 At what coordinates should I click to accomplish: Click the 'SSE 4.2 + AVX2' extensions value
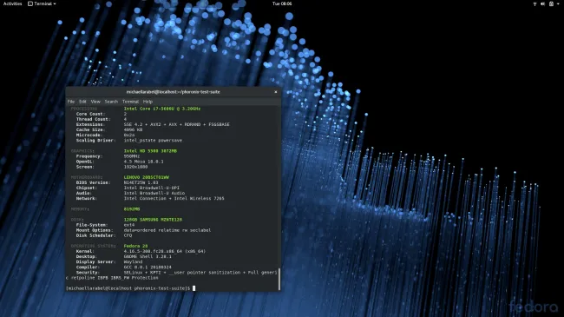(x=142, y=124)
